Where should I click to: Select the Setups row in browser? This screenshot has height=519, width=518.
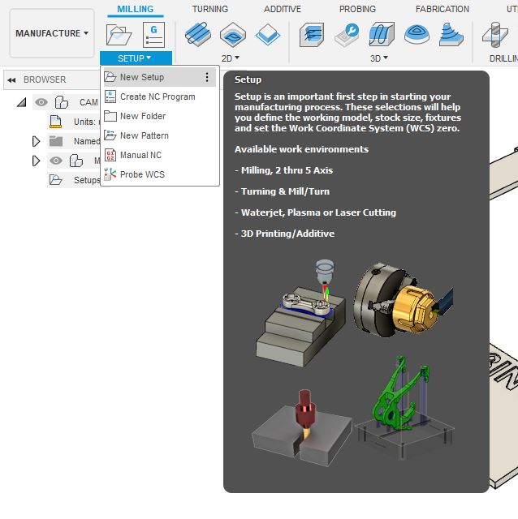[x=74, y=180]
